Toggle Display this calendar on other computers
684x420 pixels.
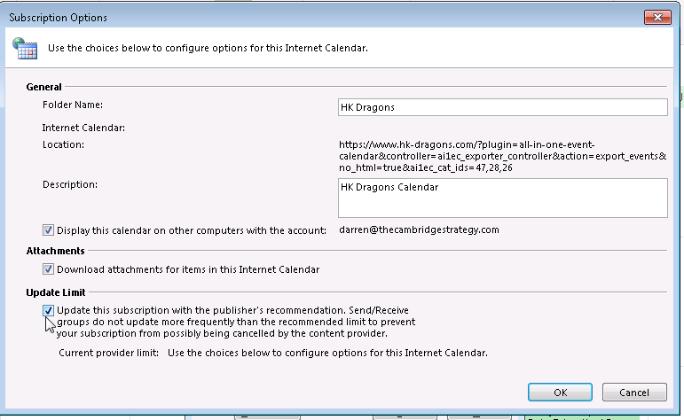pos(49,229)
